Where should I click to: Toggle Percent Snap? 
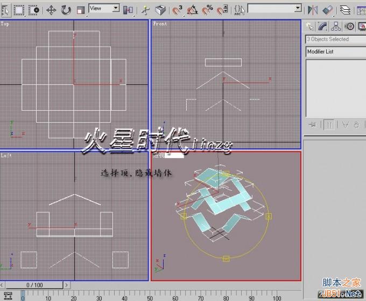click(x=207, y=10)
